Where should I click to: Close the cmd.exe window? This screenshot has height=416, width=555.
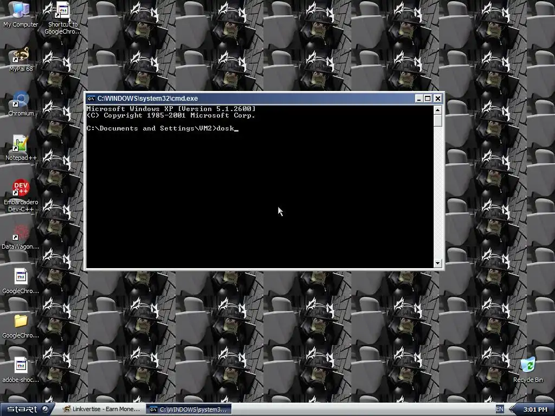tap(437, 99)
